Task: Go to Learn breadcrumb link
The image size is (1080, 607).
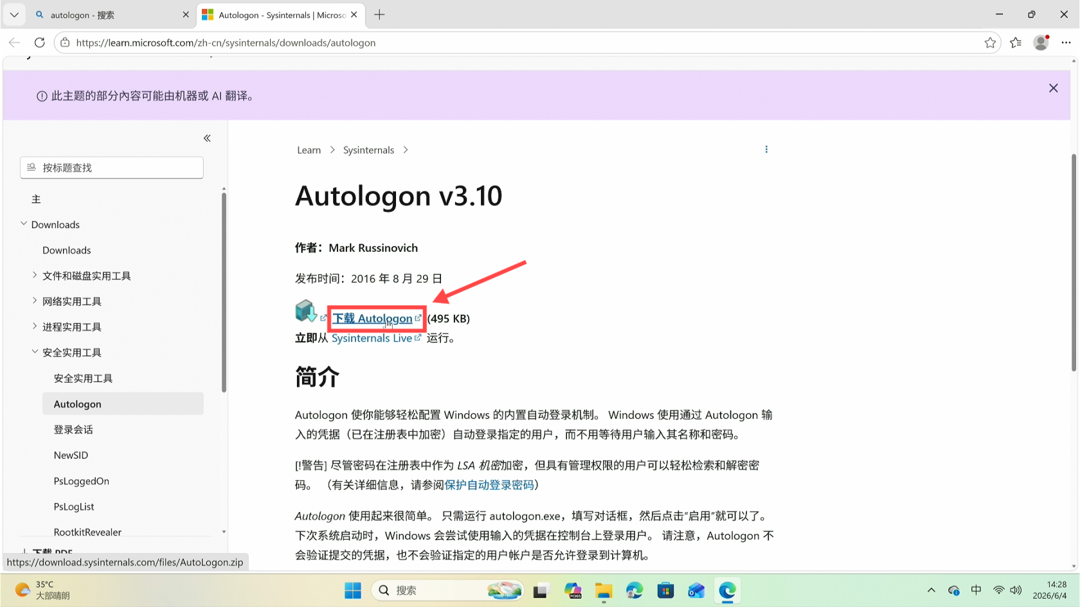Action: coord(309,150)
